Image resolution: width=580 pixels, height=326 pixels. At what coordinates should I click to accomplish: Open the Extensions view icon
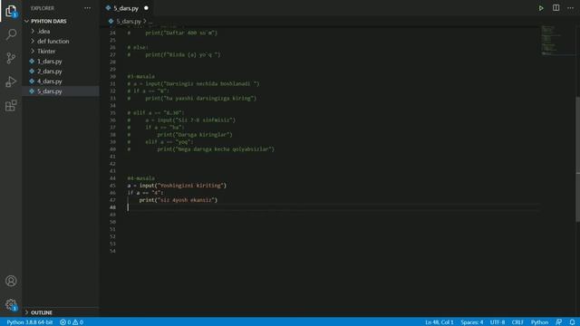pos(11,106)
